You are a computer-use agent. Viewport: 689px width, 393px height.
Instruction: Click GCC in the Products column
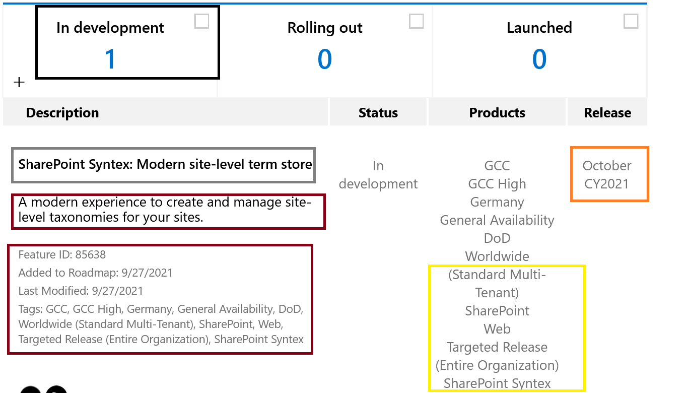497,166
